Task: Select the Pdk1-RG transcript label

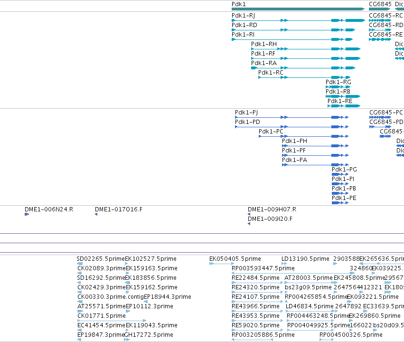Action: pyautogui.click(x=338, y=82)
